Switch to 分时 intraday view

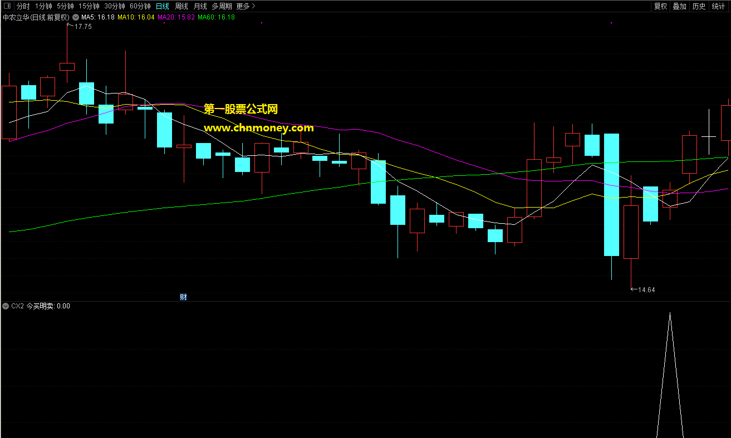[23, 6]
